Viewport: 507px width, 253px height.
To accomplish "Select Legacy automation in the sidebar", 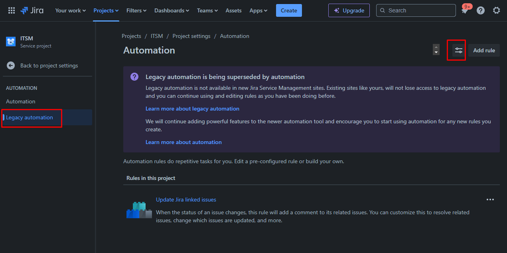I will point(47,117).
